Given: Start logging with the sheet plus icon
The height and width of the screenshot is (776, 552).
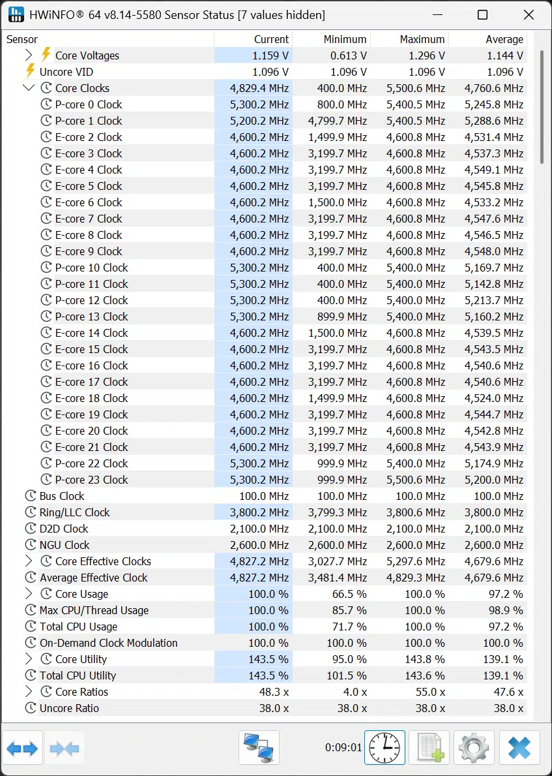Looking at the screenshot, I should pos(429,748).
